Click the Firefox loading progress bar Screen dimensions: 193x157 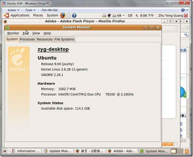(170, 144)
